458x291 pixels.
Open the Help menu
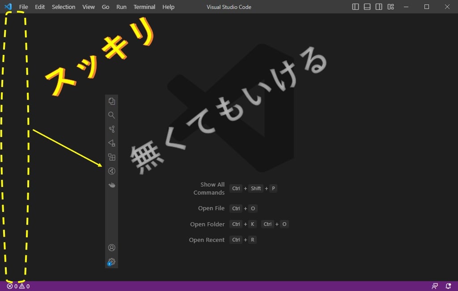168,7
